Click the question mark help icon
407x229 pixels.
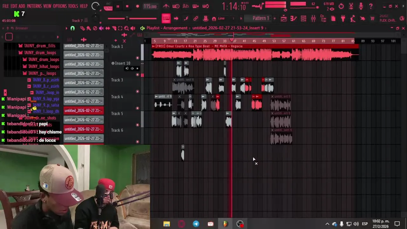(371, 6)
